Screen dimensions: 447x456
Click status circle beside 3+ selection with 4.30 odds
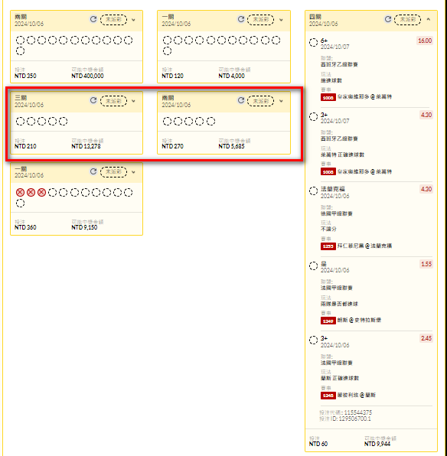click(313, 116)
